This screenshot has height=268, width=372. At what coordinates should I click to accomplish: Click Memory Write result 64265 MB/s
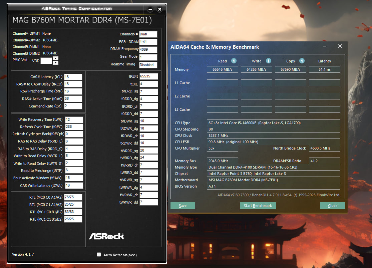[x=256, y=69]
